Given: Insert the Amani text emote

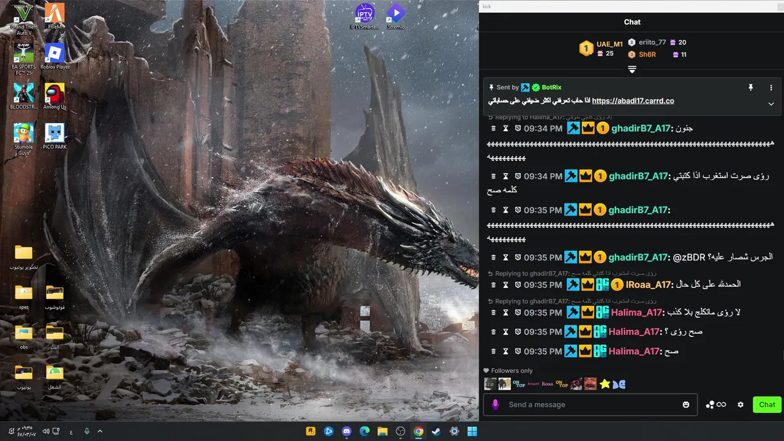Looking at the screenshot, I should (x=533, y=384).
